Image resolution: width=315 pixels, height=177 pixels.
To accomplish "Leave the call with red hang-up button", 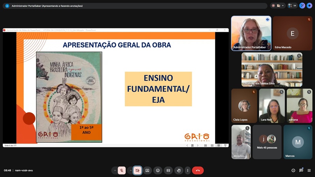I will pyautogui.click(x=198, y=170).
